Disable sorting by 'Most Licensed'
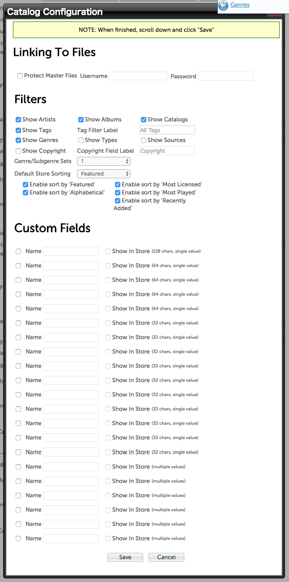Image resolution: width=289 pixels, height=582 pixels. point(118,185)
